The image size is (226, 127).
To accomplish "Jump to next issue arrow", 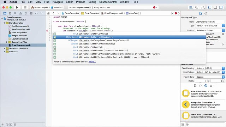I will 179,13.
